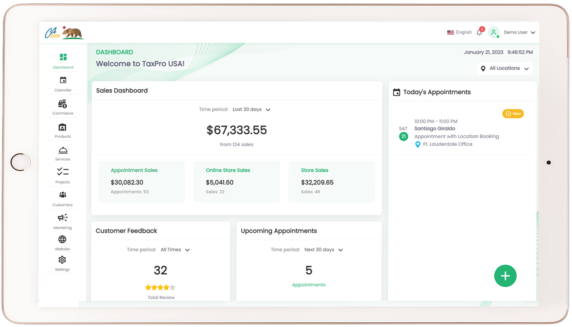Click the "Sales: 49" text

[x=310, y=192]
